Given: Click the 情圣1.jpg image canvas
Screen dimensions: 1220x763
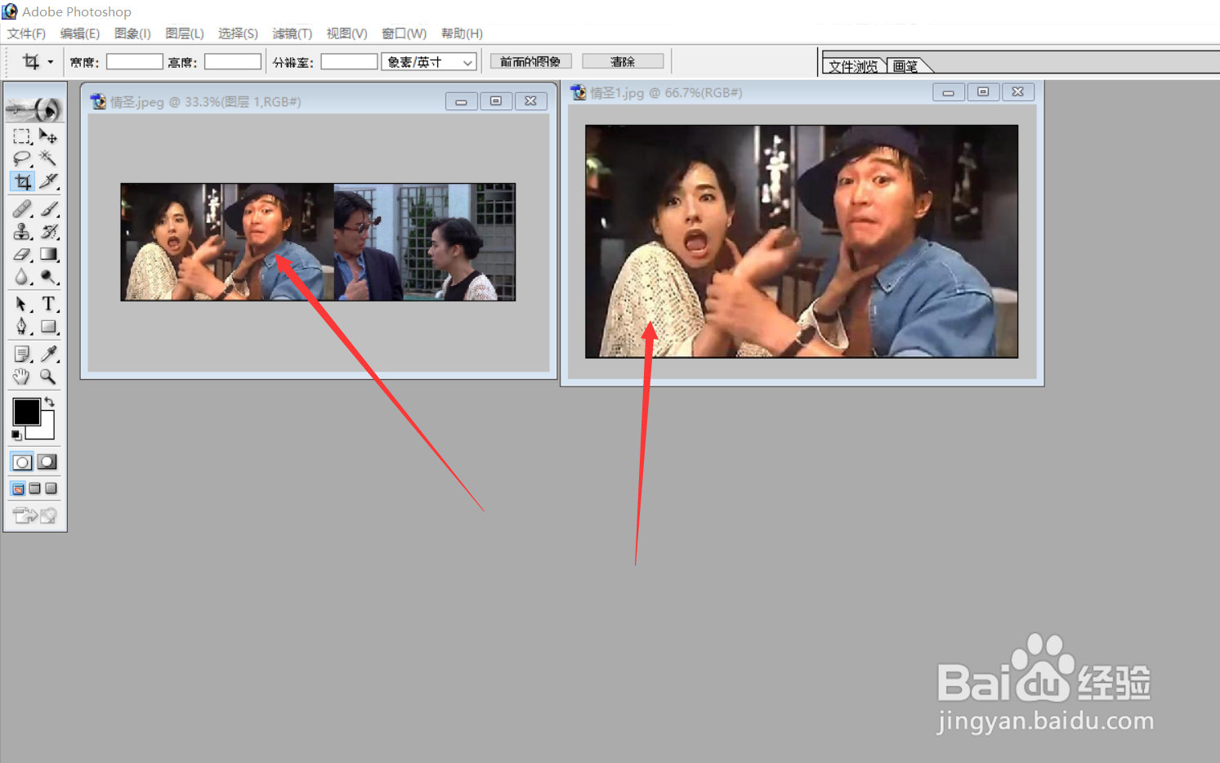Looking at the screenshot, I should click(x=802, y=241).
